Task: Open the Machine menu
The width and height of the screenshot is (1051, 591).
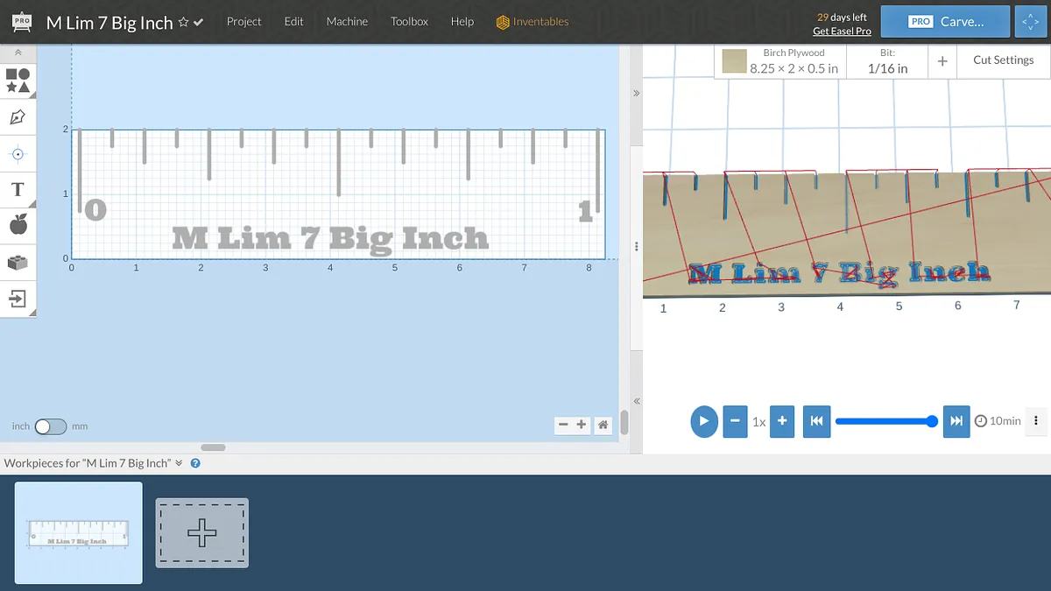Action: [347, 22]
